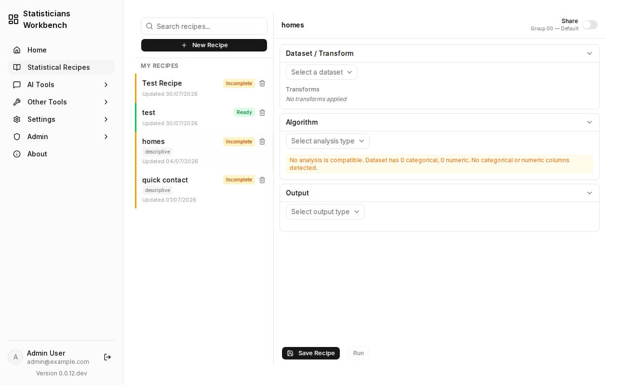The width and height of the screenshot is (617, 385).
Task: Click the Incomplete badge on Test Recipe
Action: 239,84
